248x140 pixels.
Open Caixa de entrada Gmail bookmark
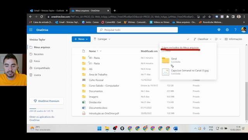(41, 22)
